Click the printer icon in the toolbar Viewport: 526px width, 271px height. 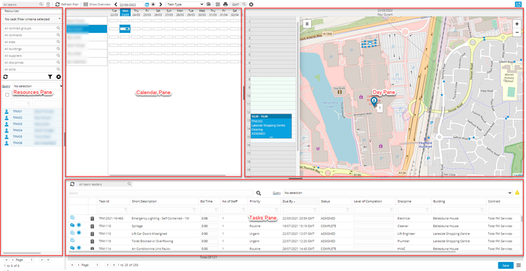coord(226,4)
